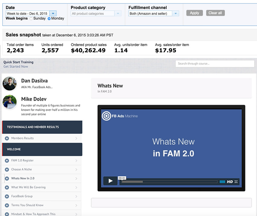Open the What We Will Be Covering lesson

(41, 187)
